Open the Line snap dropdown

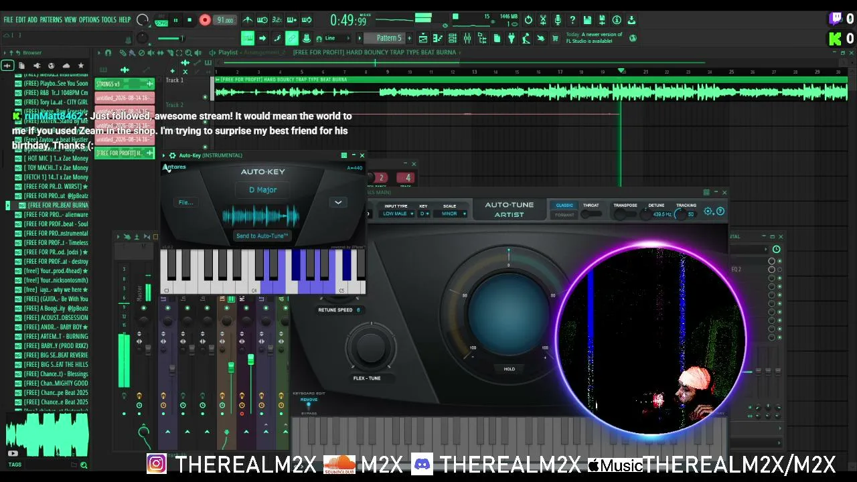[x=336, y=38]
